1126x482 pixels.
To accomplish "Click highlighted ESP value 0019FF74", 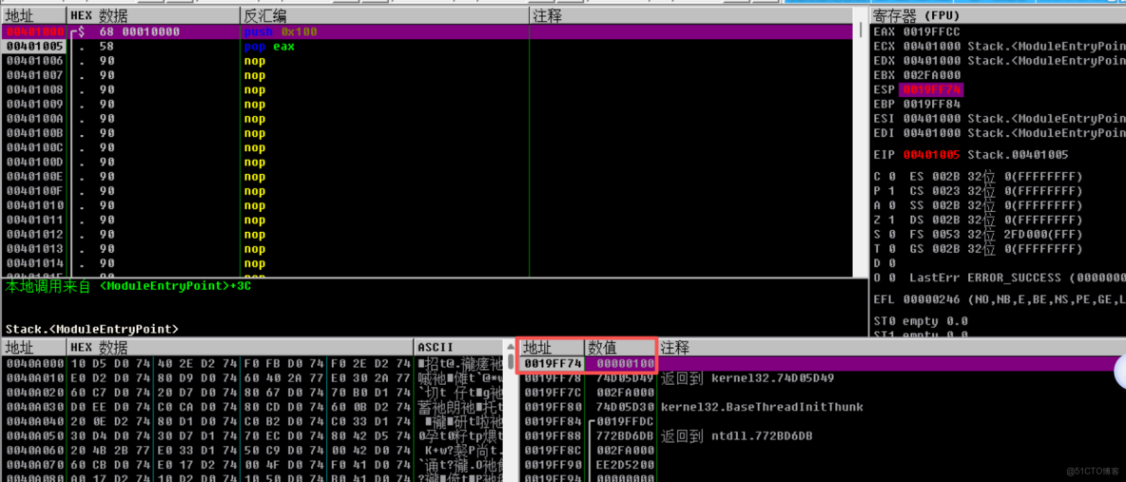I will point(931,89).
